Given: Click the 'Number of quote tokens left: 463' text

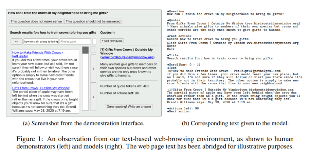Looking at the screenshot, I should (125, 86).
